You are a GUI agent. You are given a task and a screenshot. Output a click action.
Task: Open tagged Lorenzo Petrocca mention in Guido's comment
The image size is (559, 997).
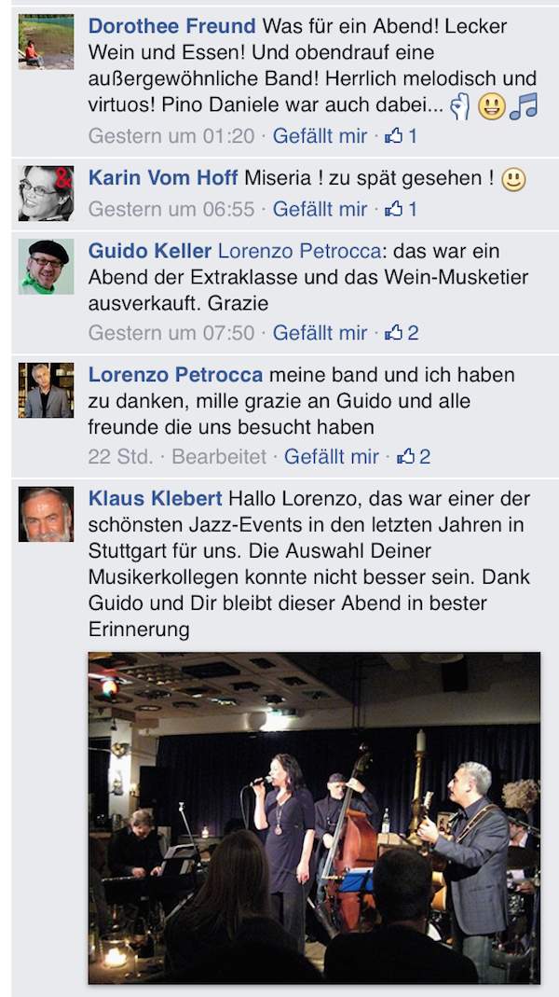299,251
